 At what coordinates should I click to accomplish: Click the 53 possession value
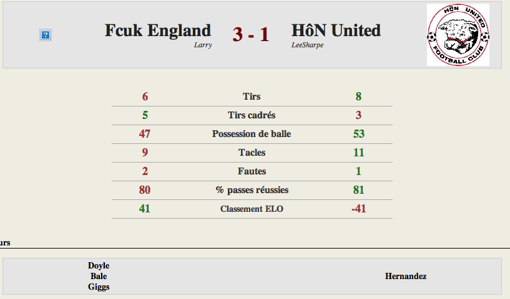[x=359, y=134]
